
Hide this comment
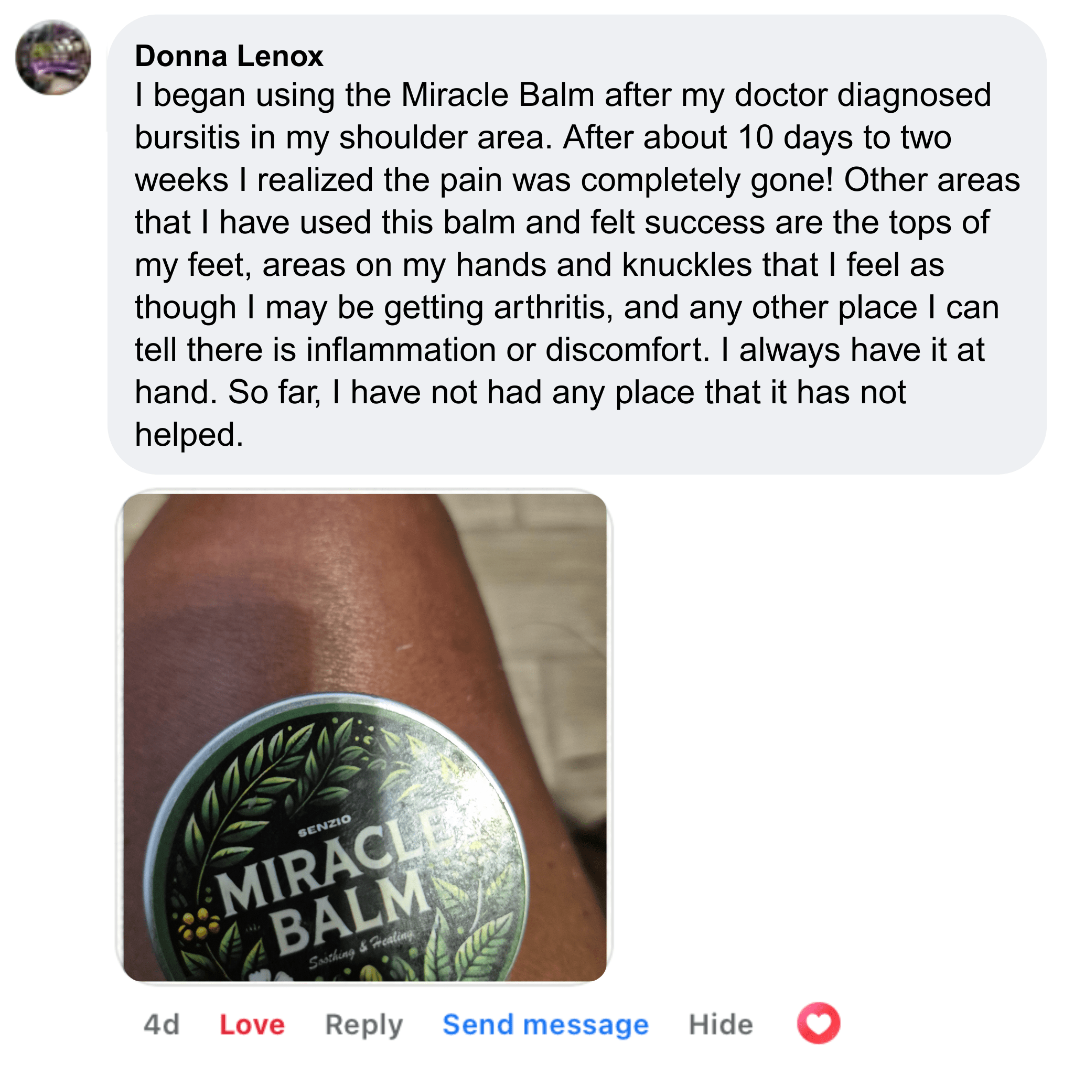(x=721, y=1025)
